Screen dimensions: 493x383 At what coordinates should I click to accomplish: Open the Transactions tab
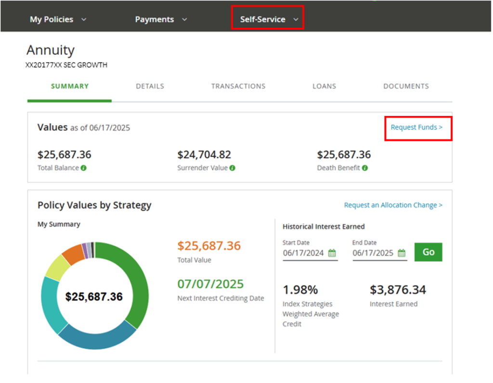pos(238,86)
